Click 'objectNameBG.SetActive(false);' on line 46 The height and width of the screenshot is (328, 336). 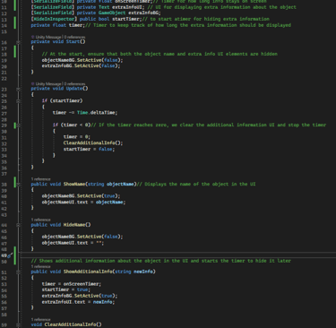[82, 237]
